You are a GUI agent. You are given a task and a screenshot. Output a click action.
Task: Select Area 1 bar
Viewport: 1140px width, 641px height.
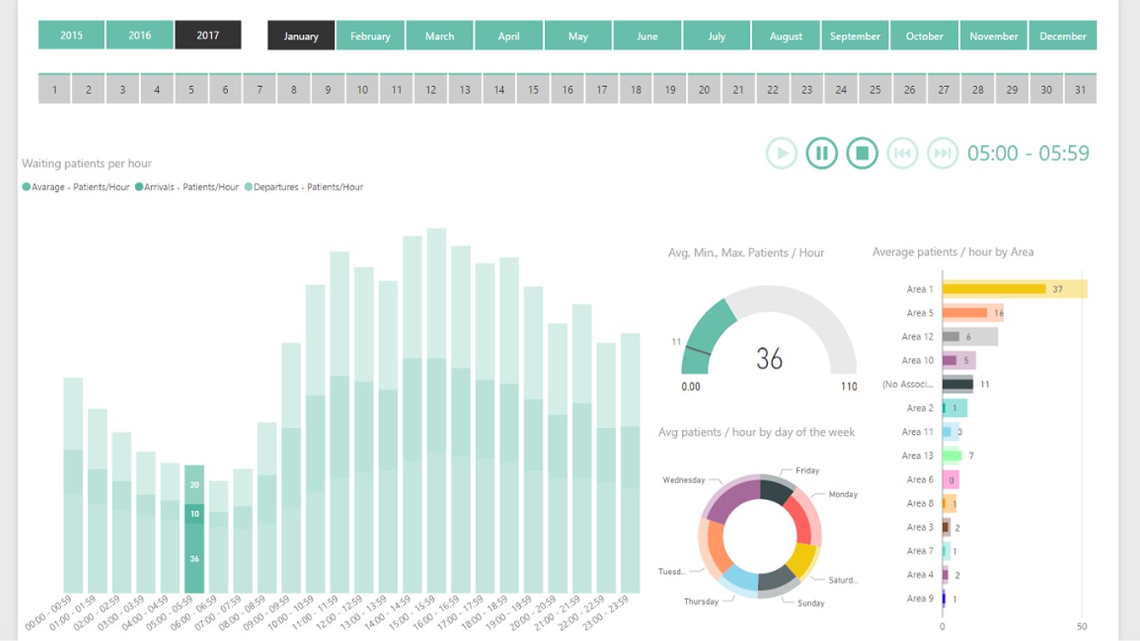pos(1015,289)
